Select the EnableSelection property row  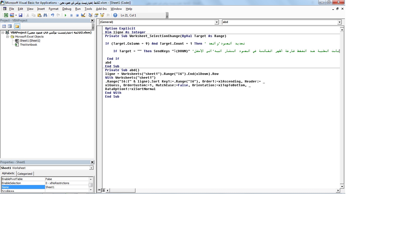[x=45, y=183]
